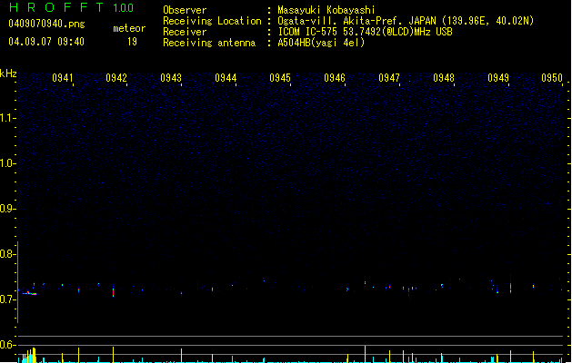Click the 0.9 kHz axis label

coord(7,209)
